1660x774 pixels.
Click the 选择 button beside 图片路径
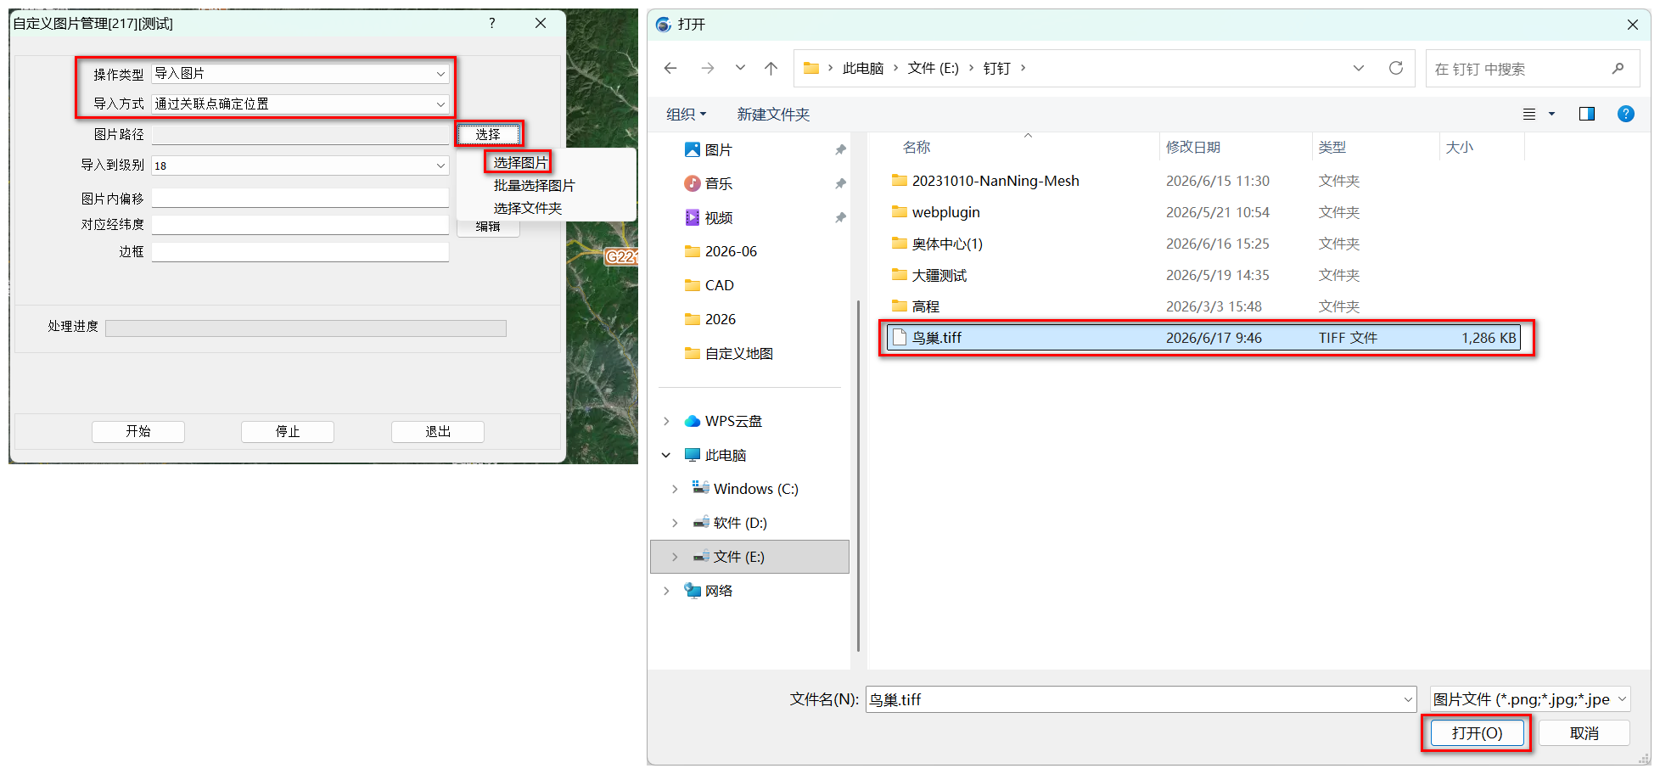[x=488, y=134]
